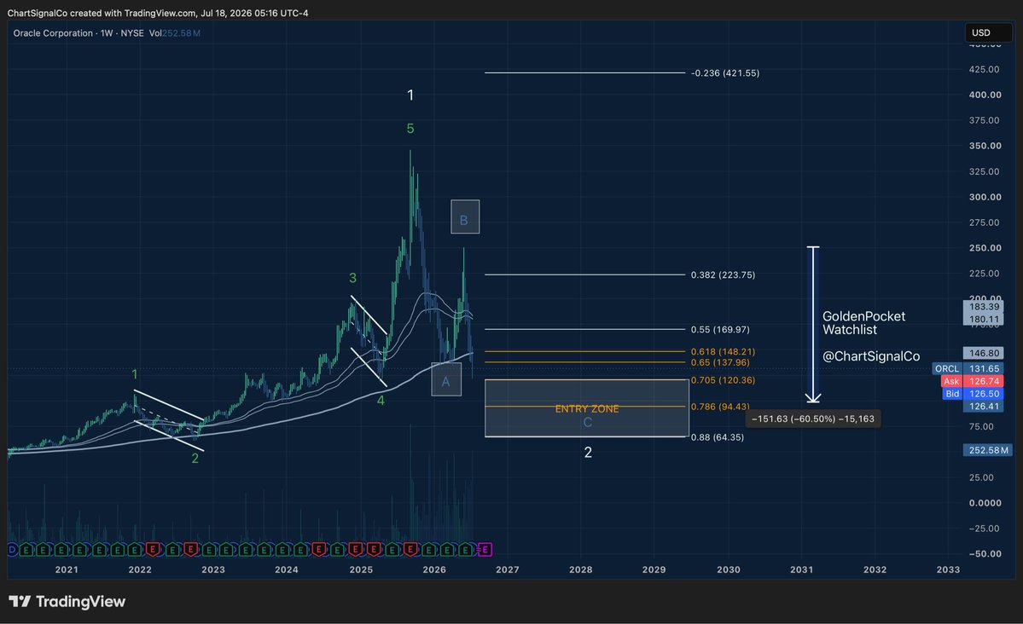
Task: Click the green wave 4 label
Action: coord(381,401)
